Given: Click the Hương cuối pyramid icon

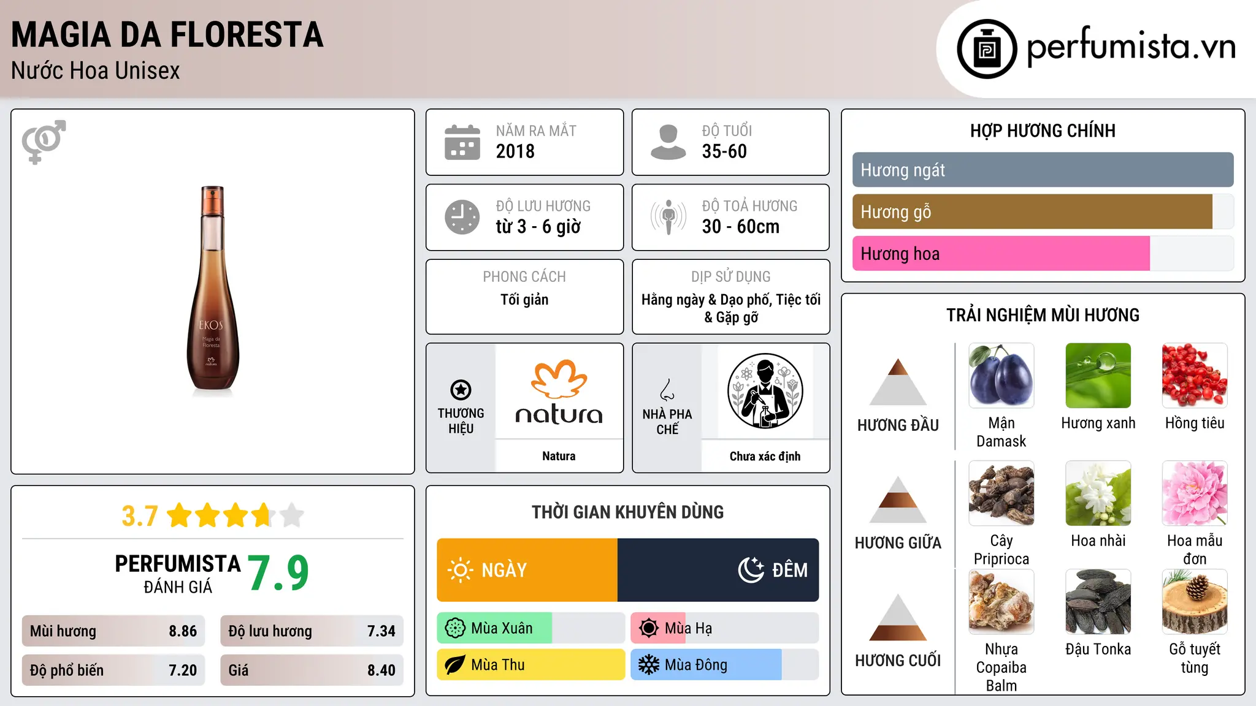Looking at the screenshot, I should coord(898,617).
